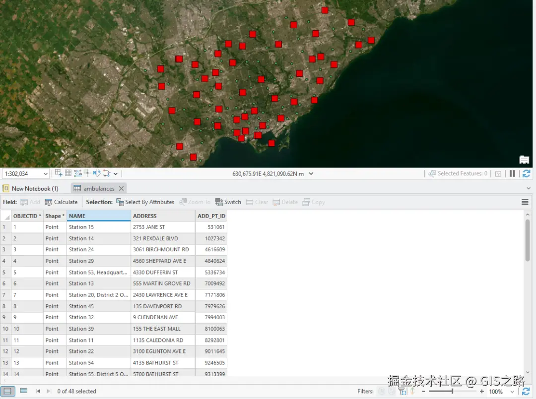Open the coordinate display units dropdown
Screen dimensions: 536x399
(311, 173)
